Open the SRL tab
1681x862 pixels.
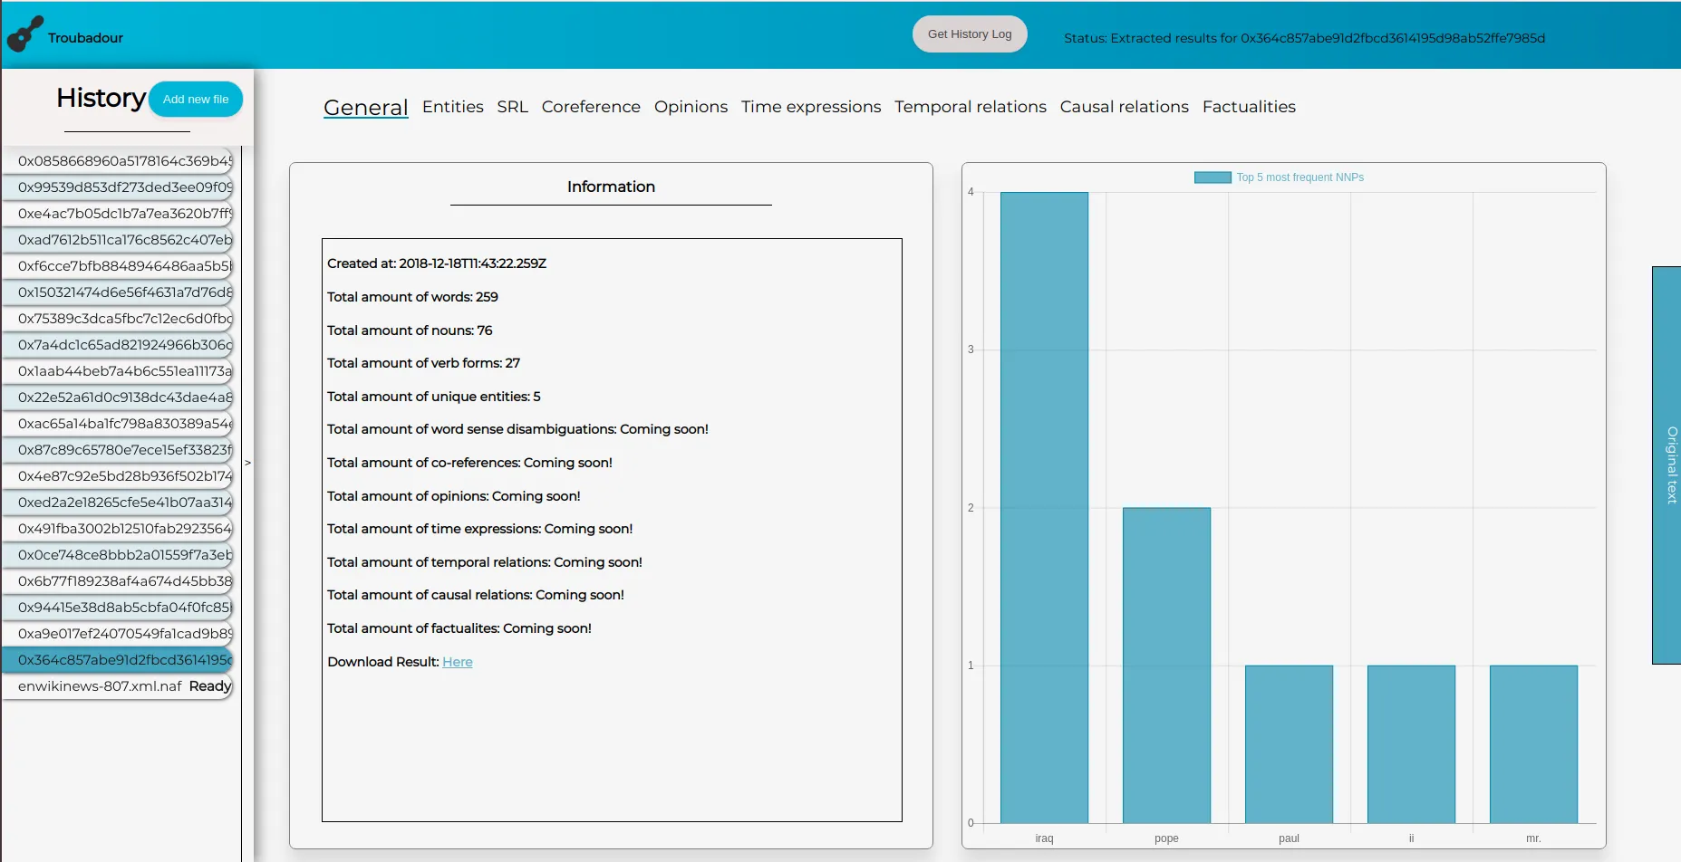click(512, 107)
